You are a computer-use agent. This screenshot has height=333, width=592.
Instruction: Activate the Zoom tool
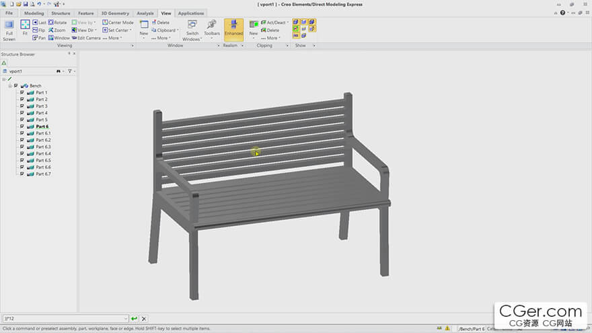tap(57, 30)
